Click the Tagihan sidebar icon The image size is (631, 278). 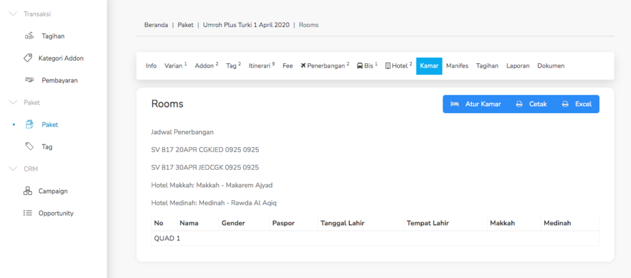click(29, 36)
